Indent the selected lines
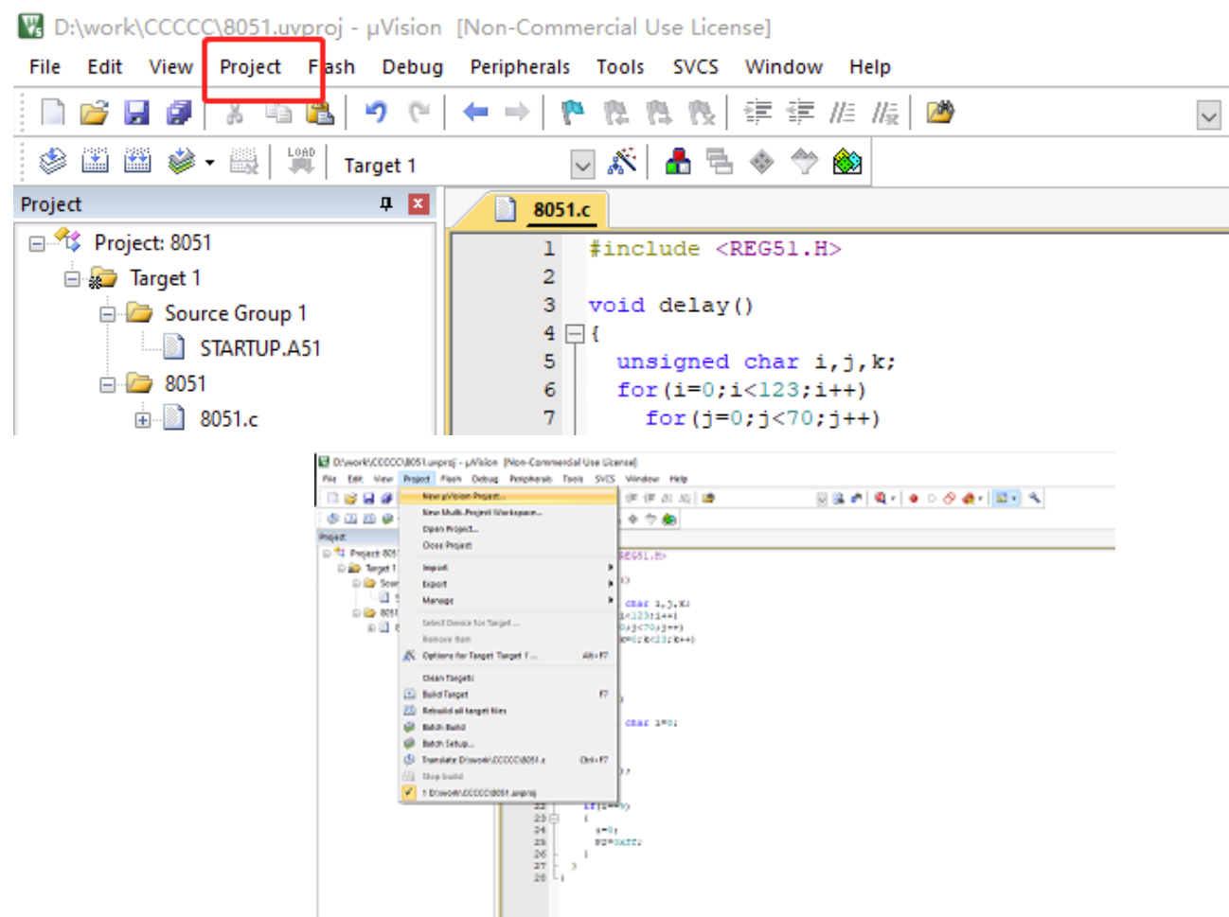Viewport: 1229px width, 917px height. click(x=757, y=113)
